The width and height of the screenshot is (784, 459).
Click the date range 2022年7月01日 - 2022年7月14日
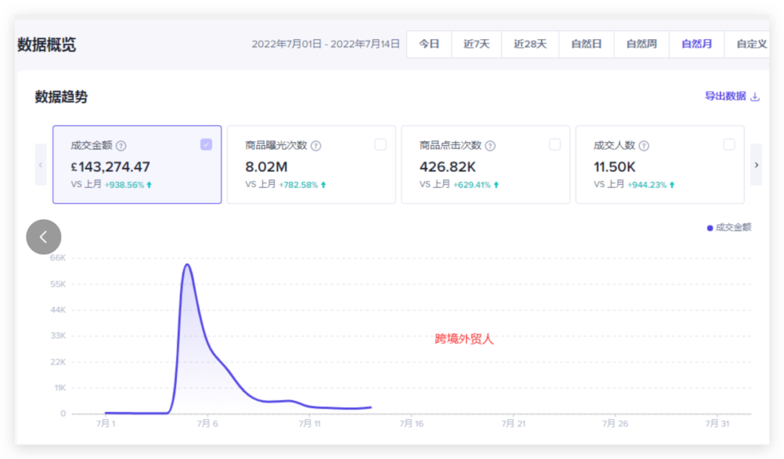point(325,44)
